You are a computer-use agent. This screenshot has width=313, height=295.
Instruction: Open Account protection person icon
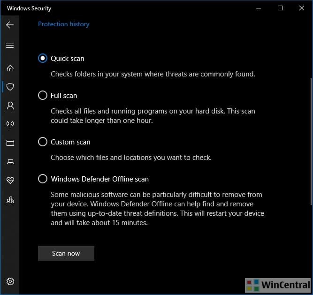pyautogui.click(x=10, y=106)
